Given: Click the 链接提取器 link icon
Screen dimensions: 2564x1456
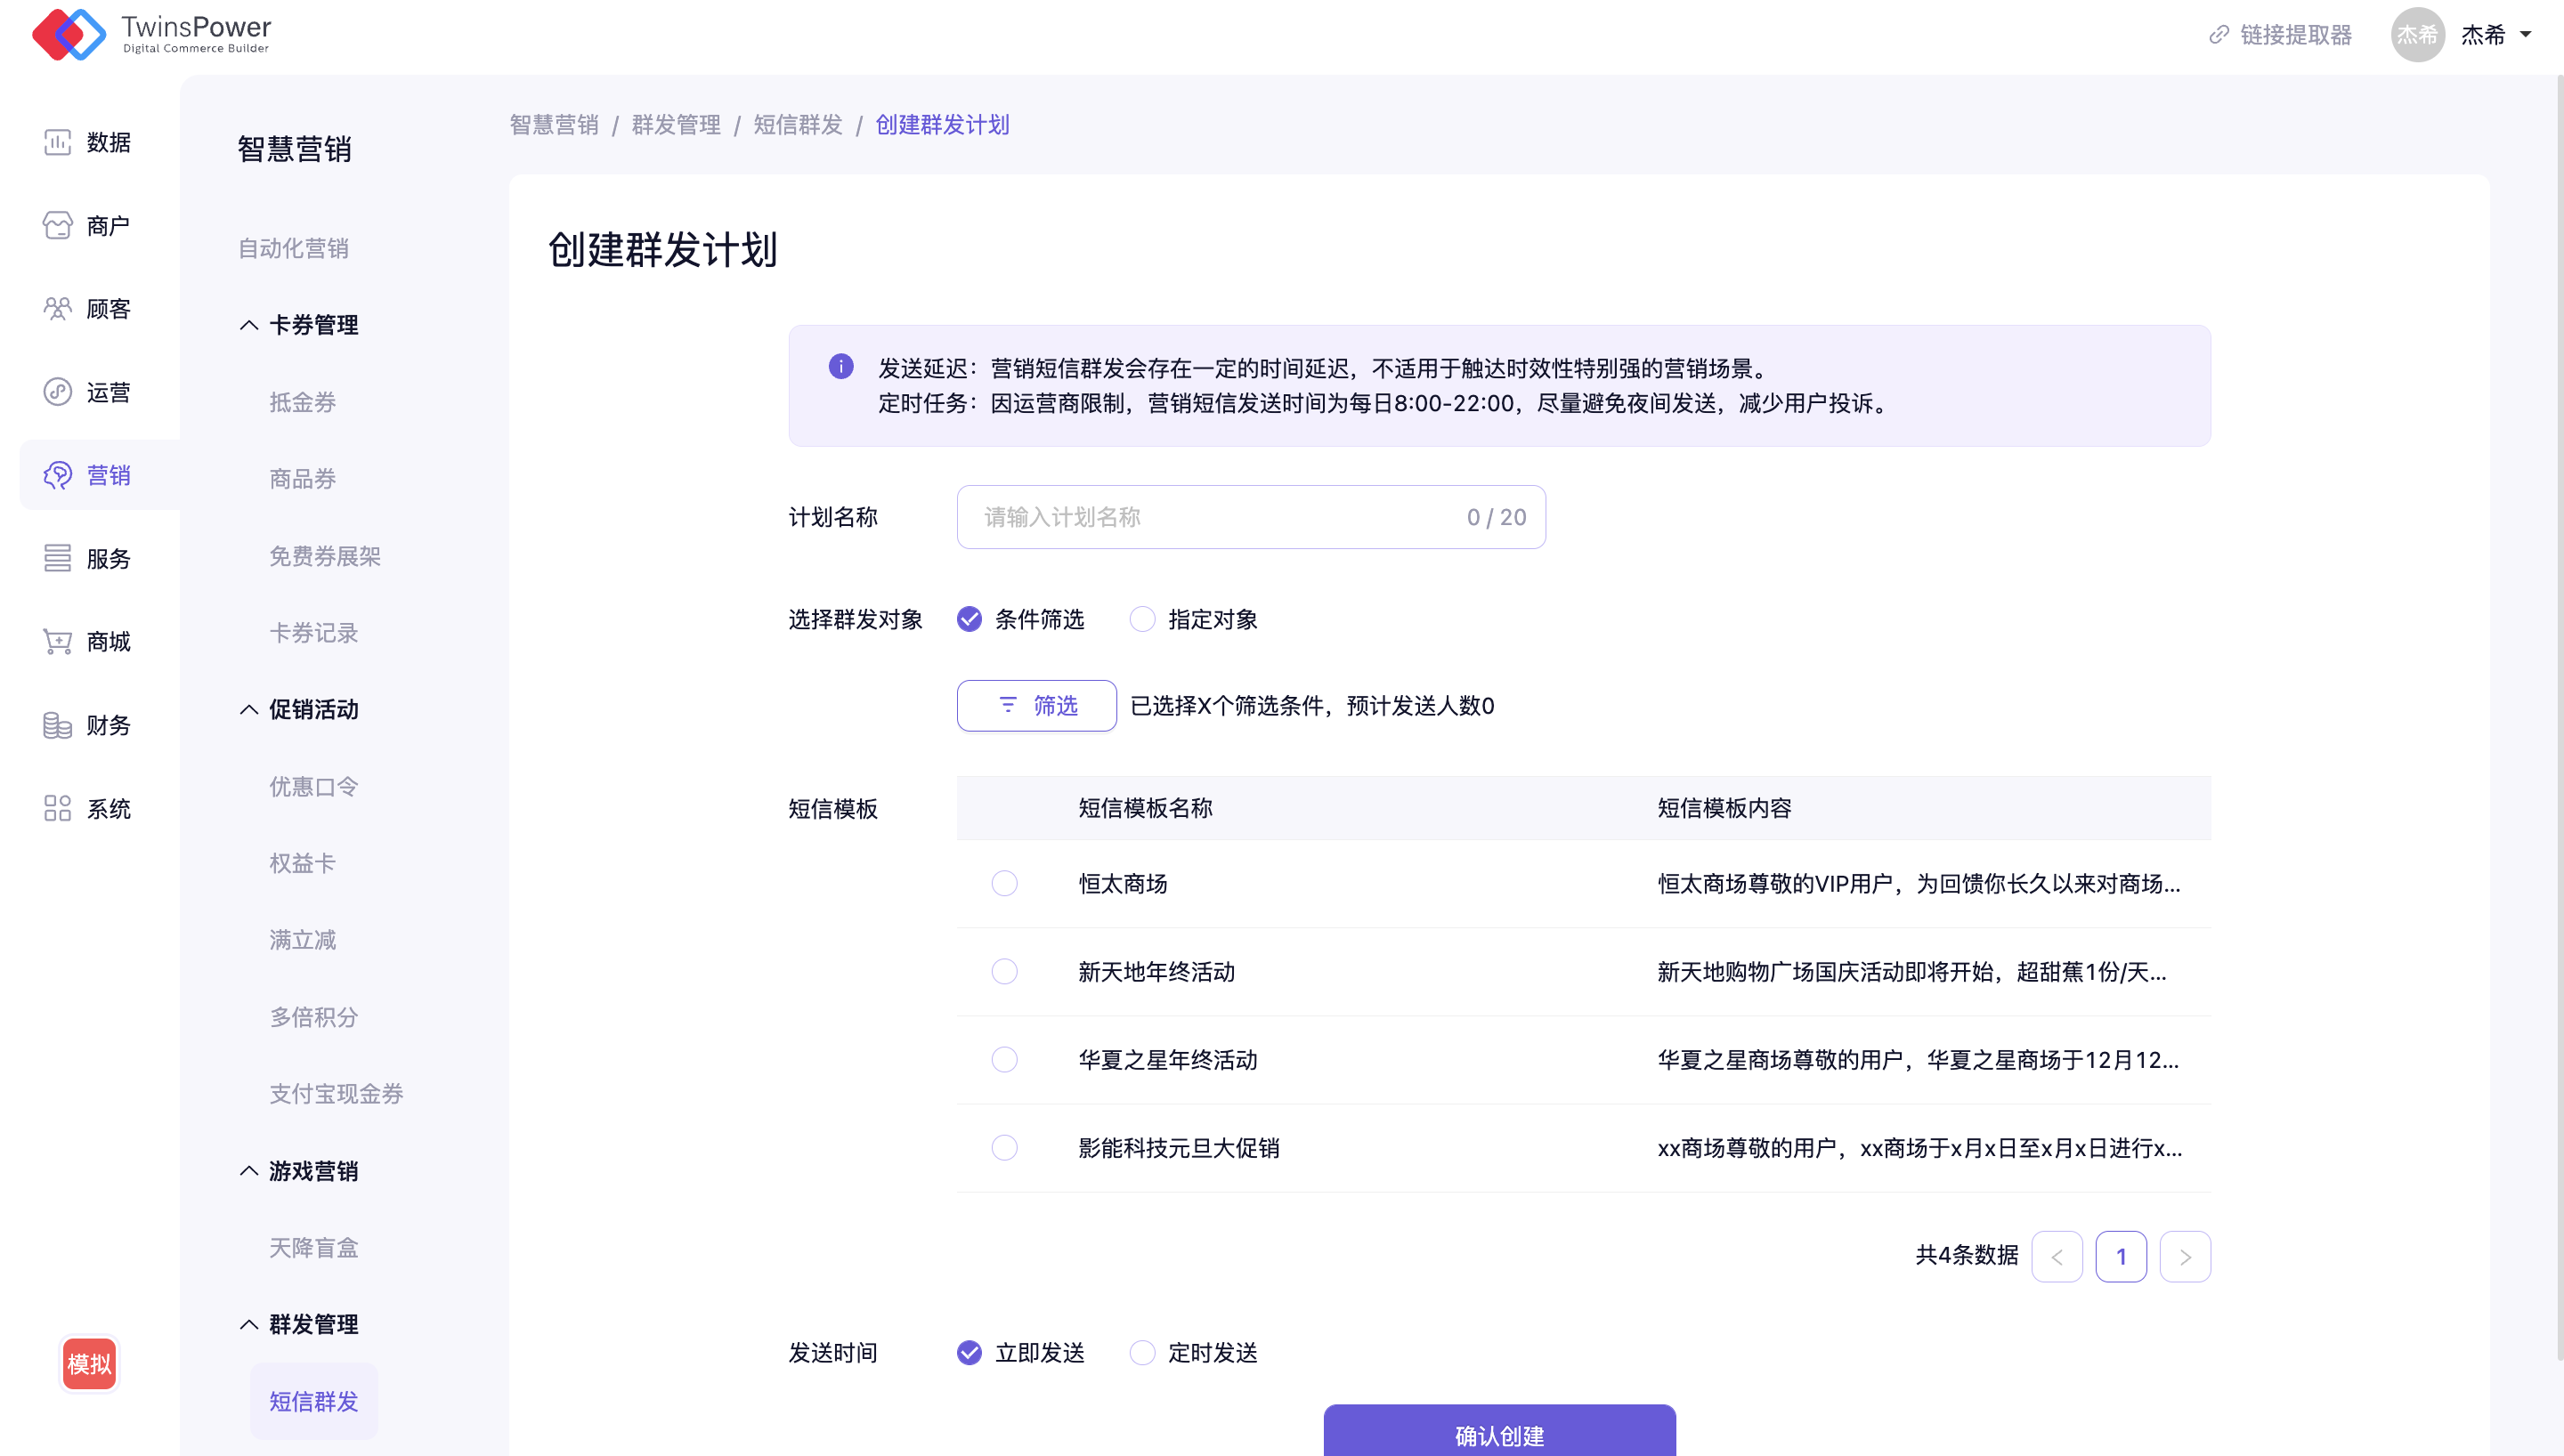Looking at the screenshot, I should [2219, 35].
